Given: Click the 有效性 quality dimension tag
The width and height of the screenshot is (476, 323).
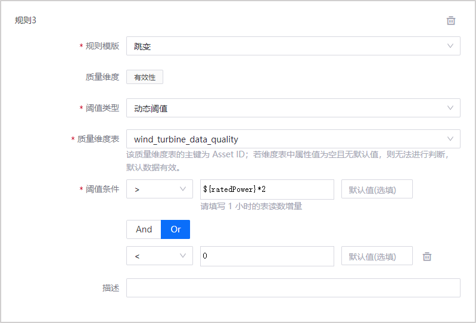Looking at the screenshot, I should coord(145,77).
